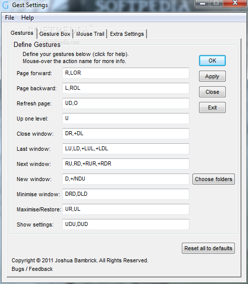
Task: Focus the Page backward gesture field
Action: click(x=126, y=88)
